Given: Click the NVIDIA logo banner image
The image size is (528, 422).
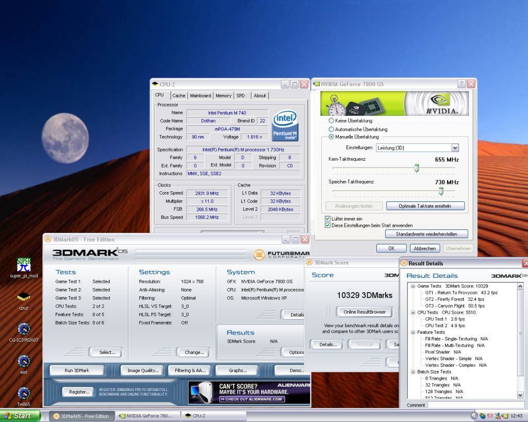Looking at the screenshot, I should click(x=394, y=104).
